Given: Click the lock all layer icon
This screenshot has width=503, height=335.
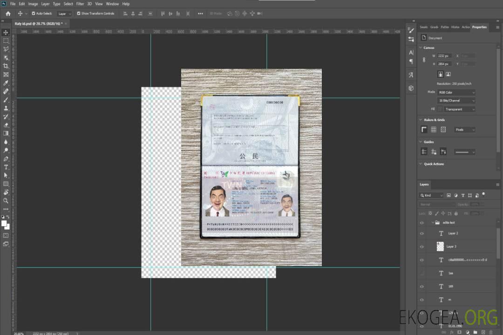Looking at the screenshot, I should 456,214.
